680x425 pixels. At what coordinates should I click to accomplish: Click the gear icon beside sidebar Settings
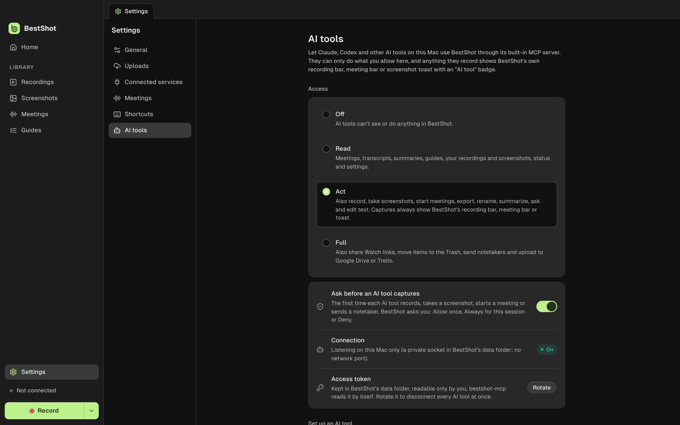click(x=13, y=372)
